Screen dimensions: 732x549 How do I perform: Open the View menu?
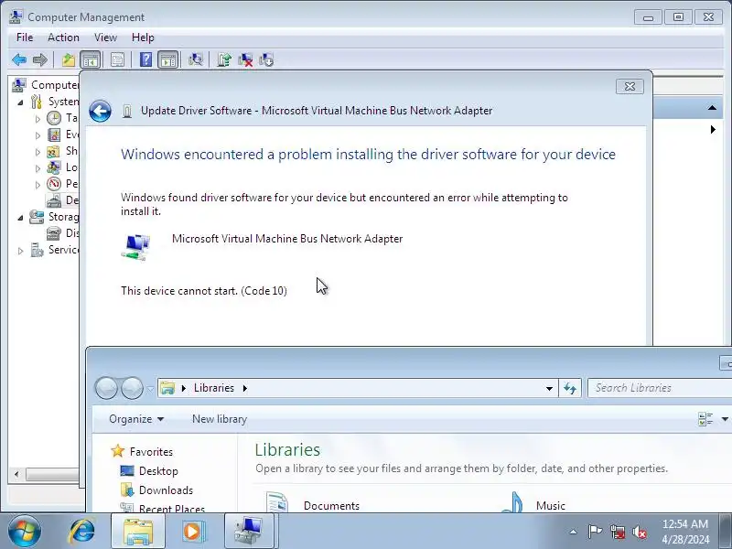[105, 38]
